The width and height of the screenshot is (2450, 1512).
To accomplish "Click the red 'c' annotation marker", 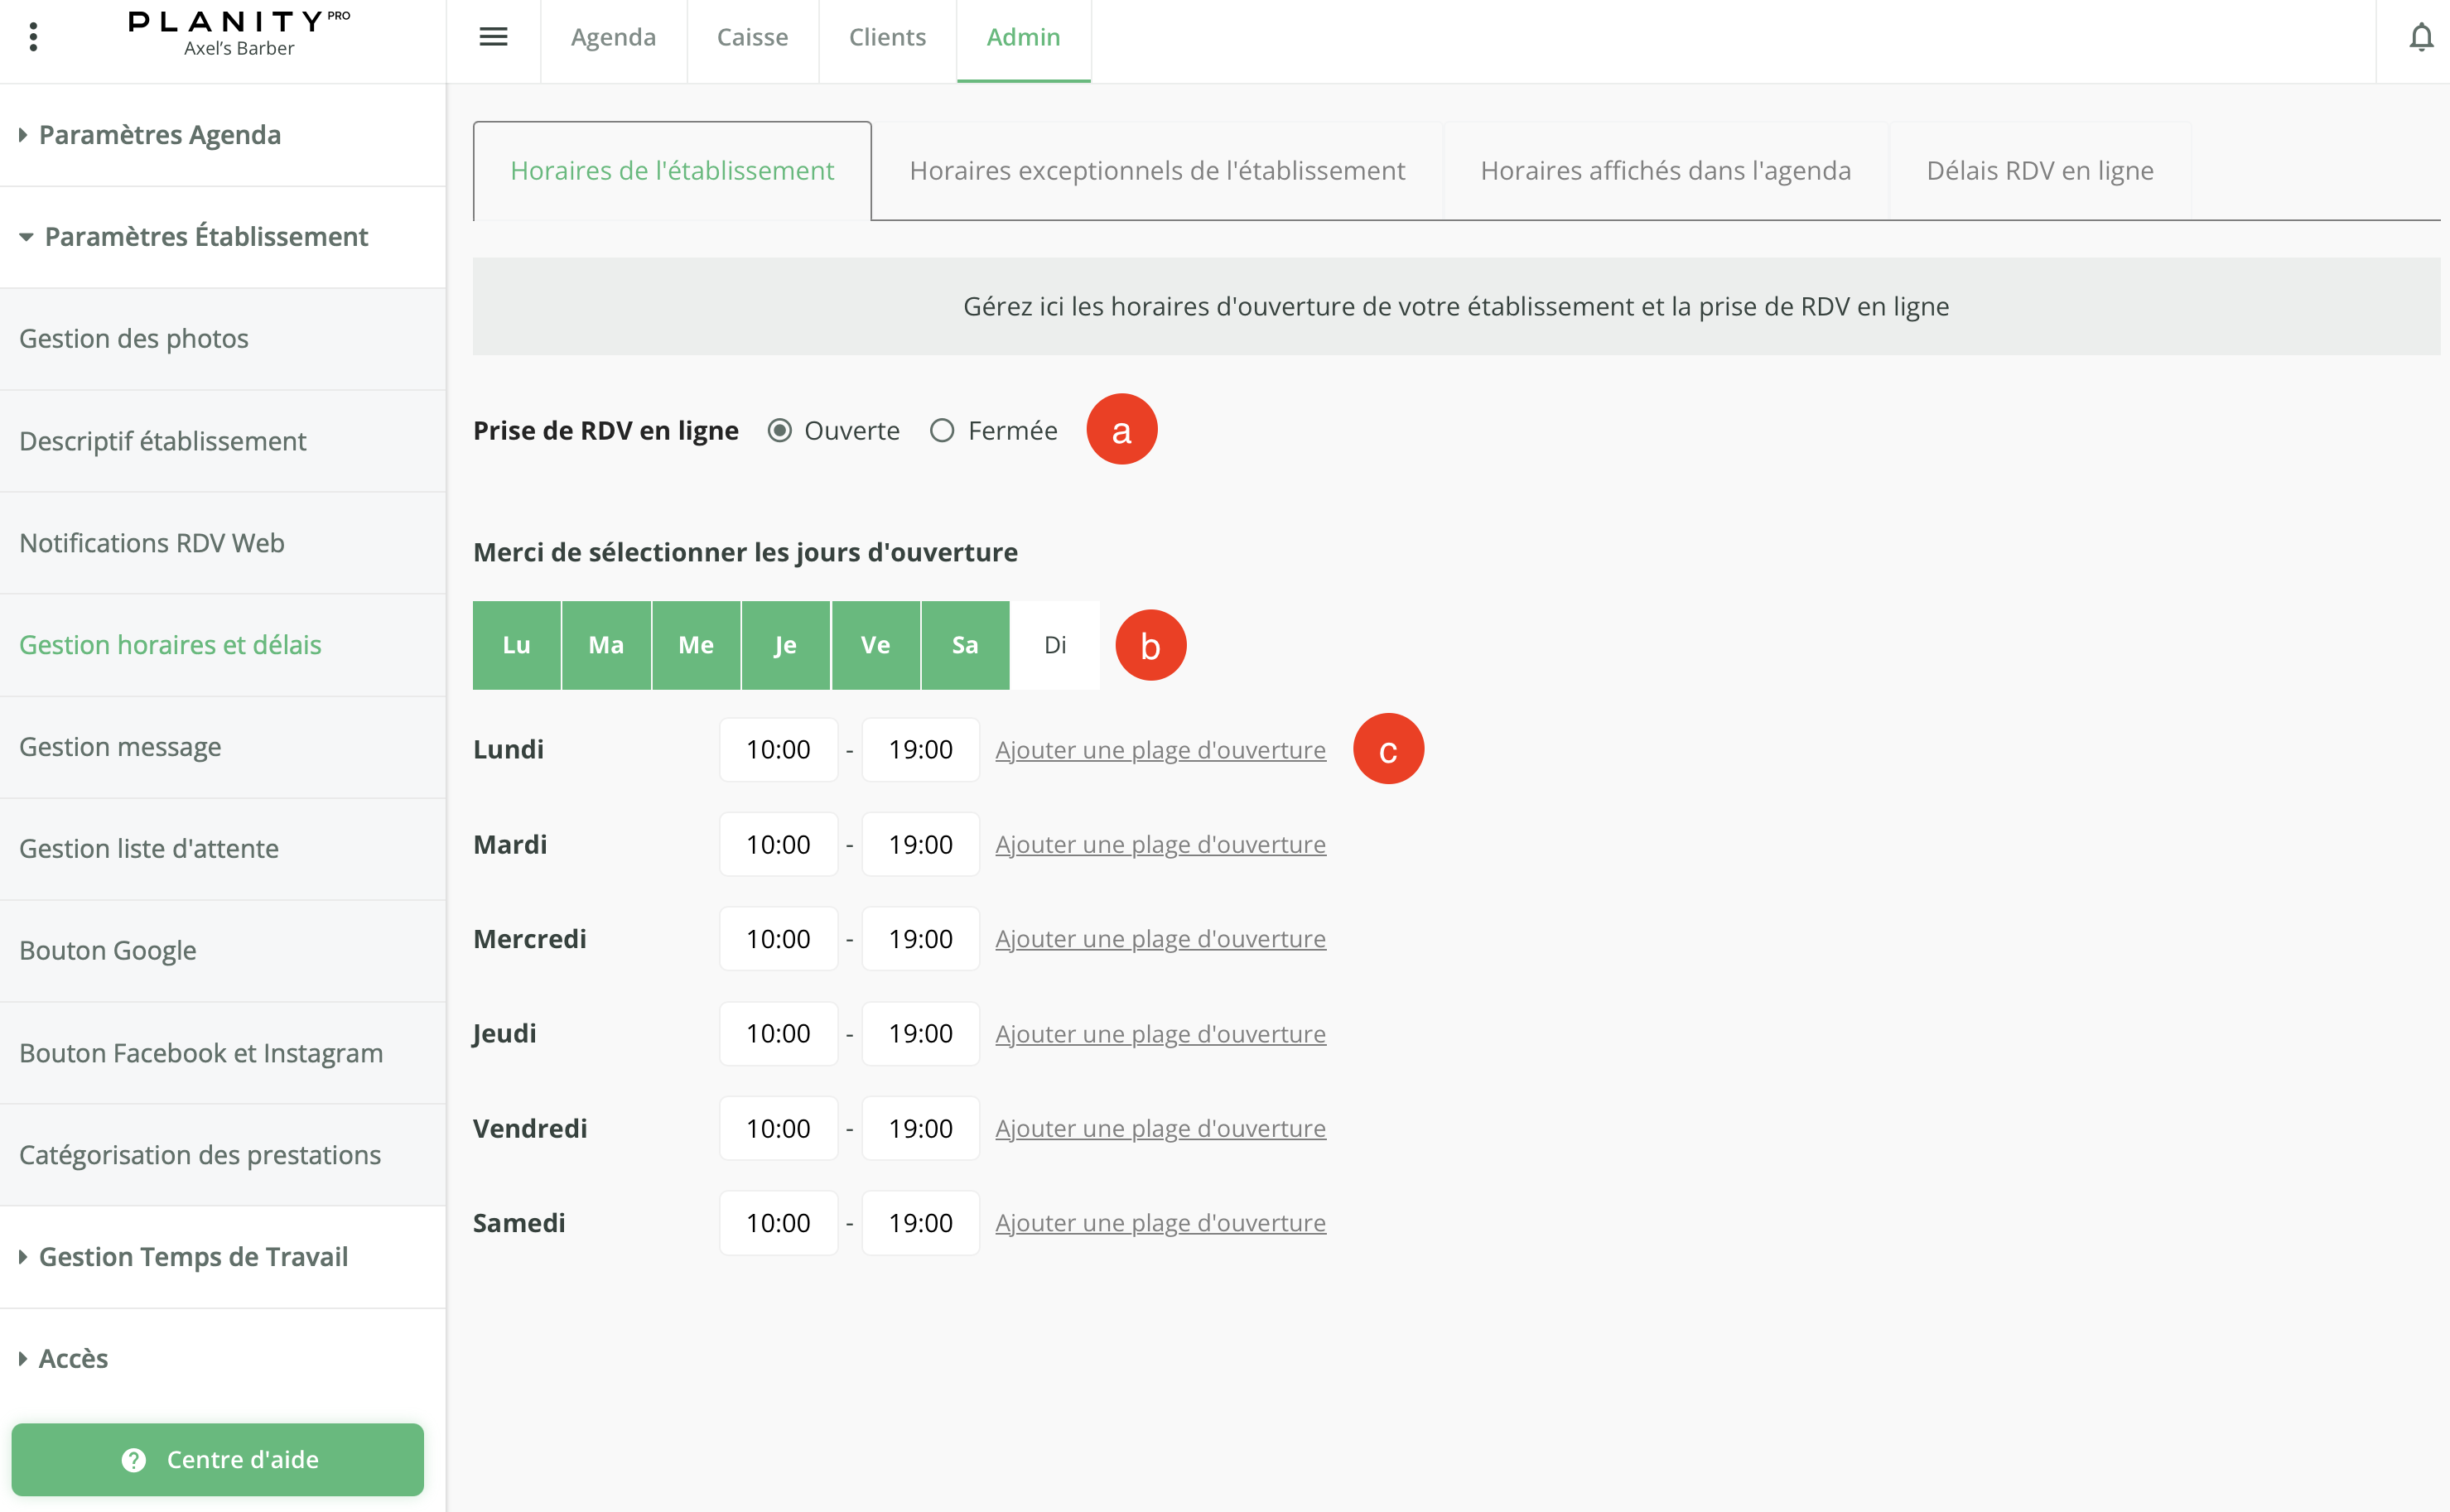I will pyautogui.click(x=1388, y=750).
